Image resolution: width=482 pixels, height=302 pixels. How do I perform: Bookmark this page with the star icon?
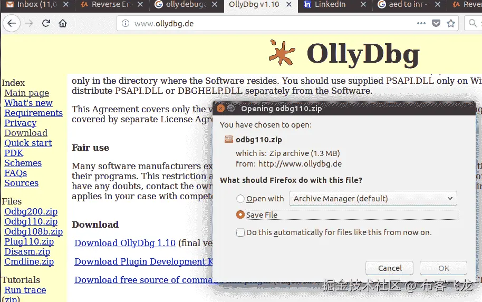tap(451, 23)
